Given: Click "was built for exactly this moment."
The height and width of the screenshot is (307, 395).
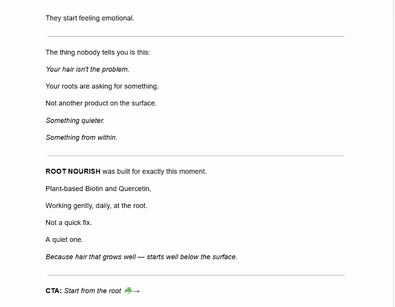Looking at the screenshot, I should tap(154, 171).
